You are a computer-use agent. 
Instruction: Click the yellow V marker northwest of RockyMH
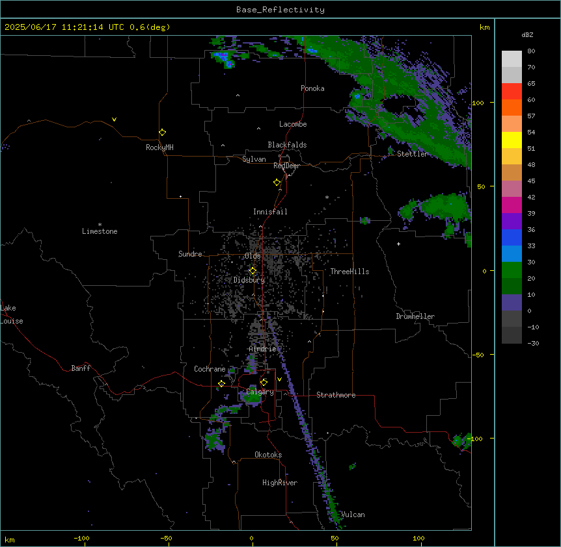(114, 120)
